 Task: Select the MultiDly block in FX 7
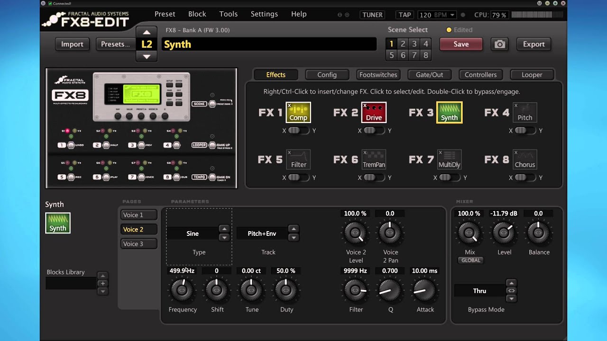[x=449, y=160]
